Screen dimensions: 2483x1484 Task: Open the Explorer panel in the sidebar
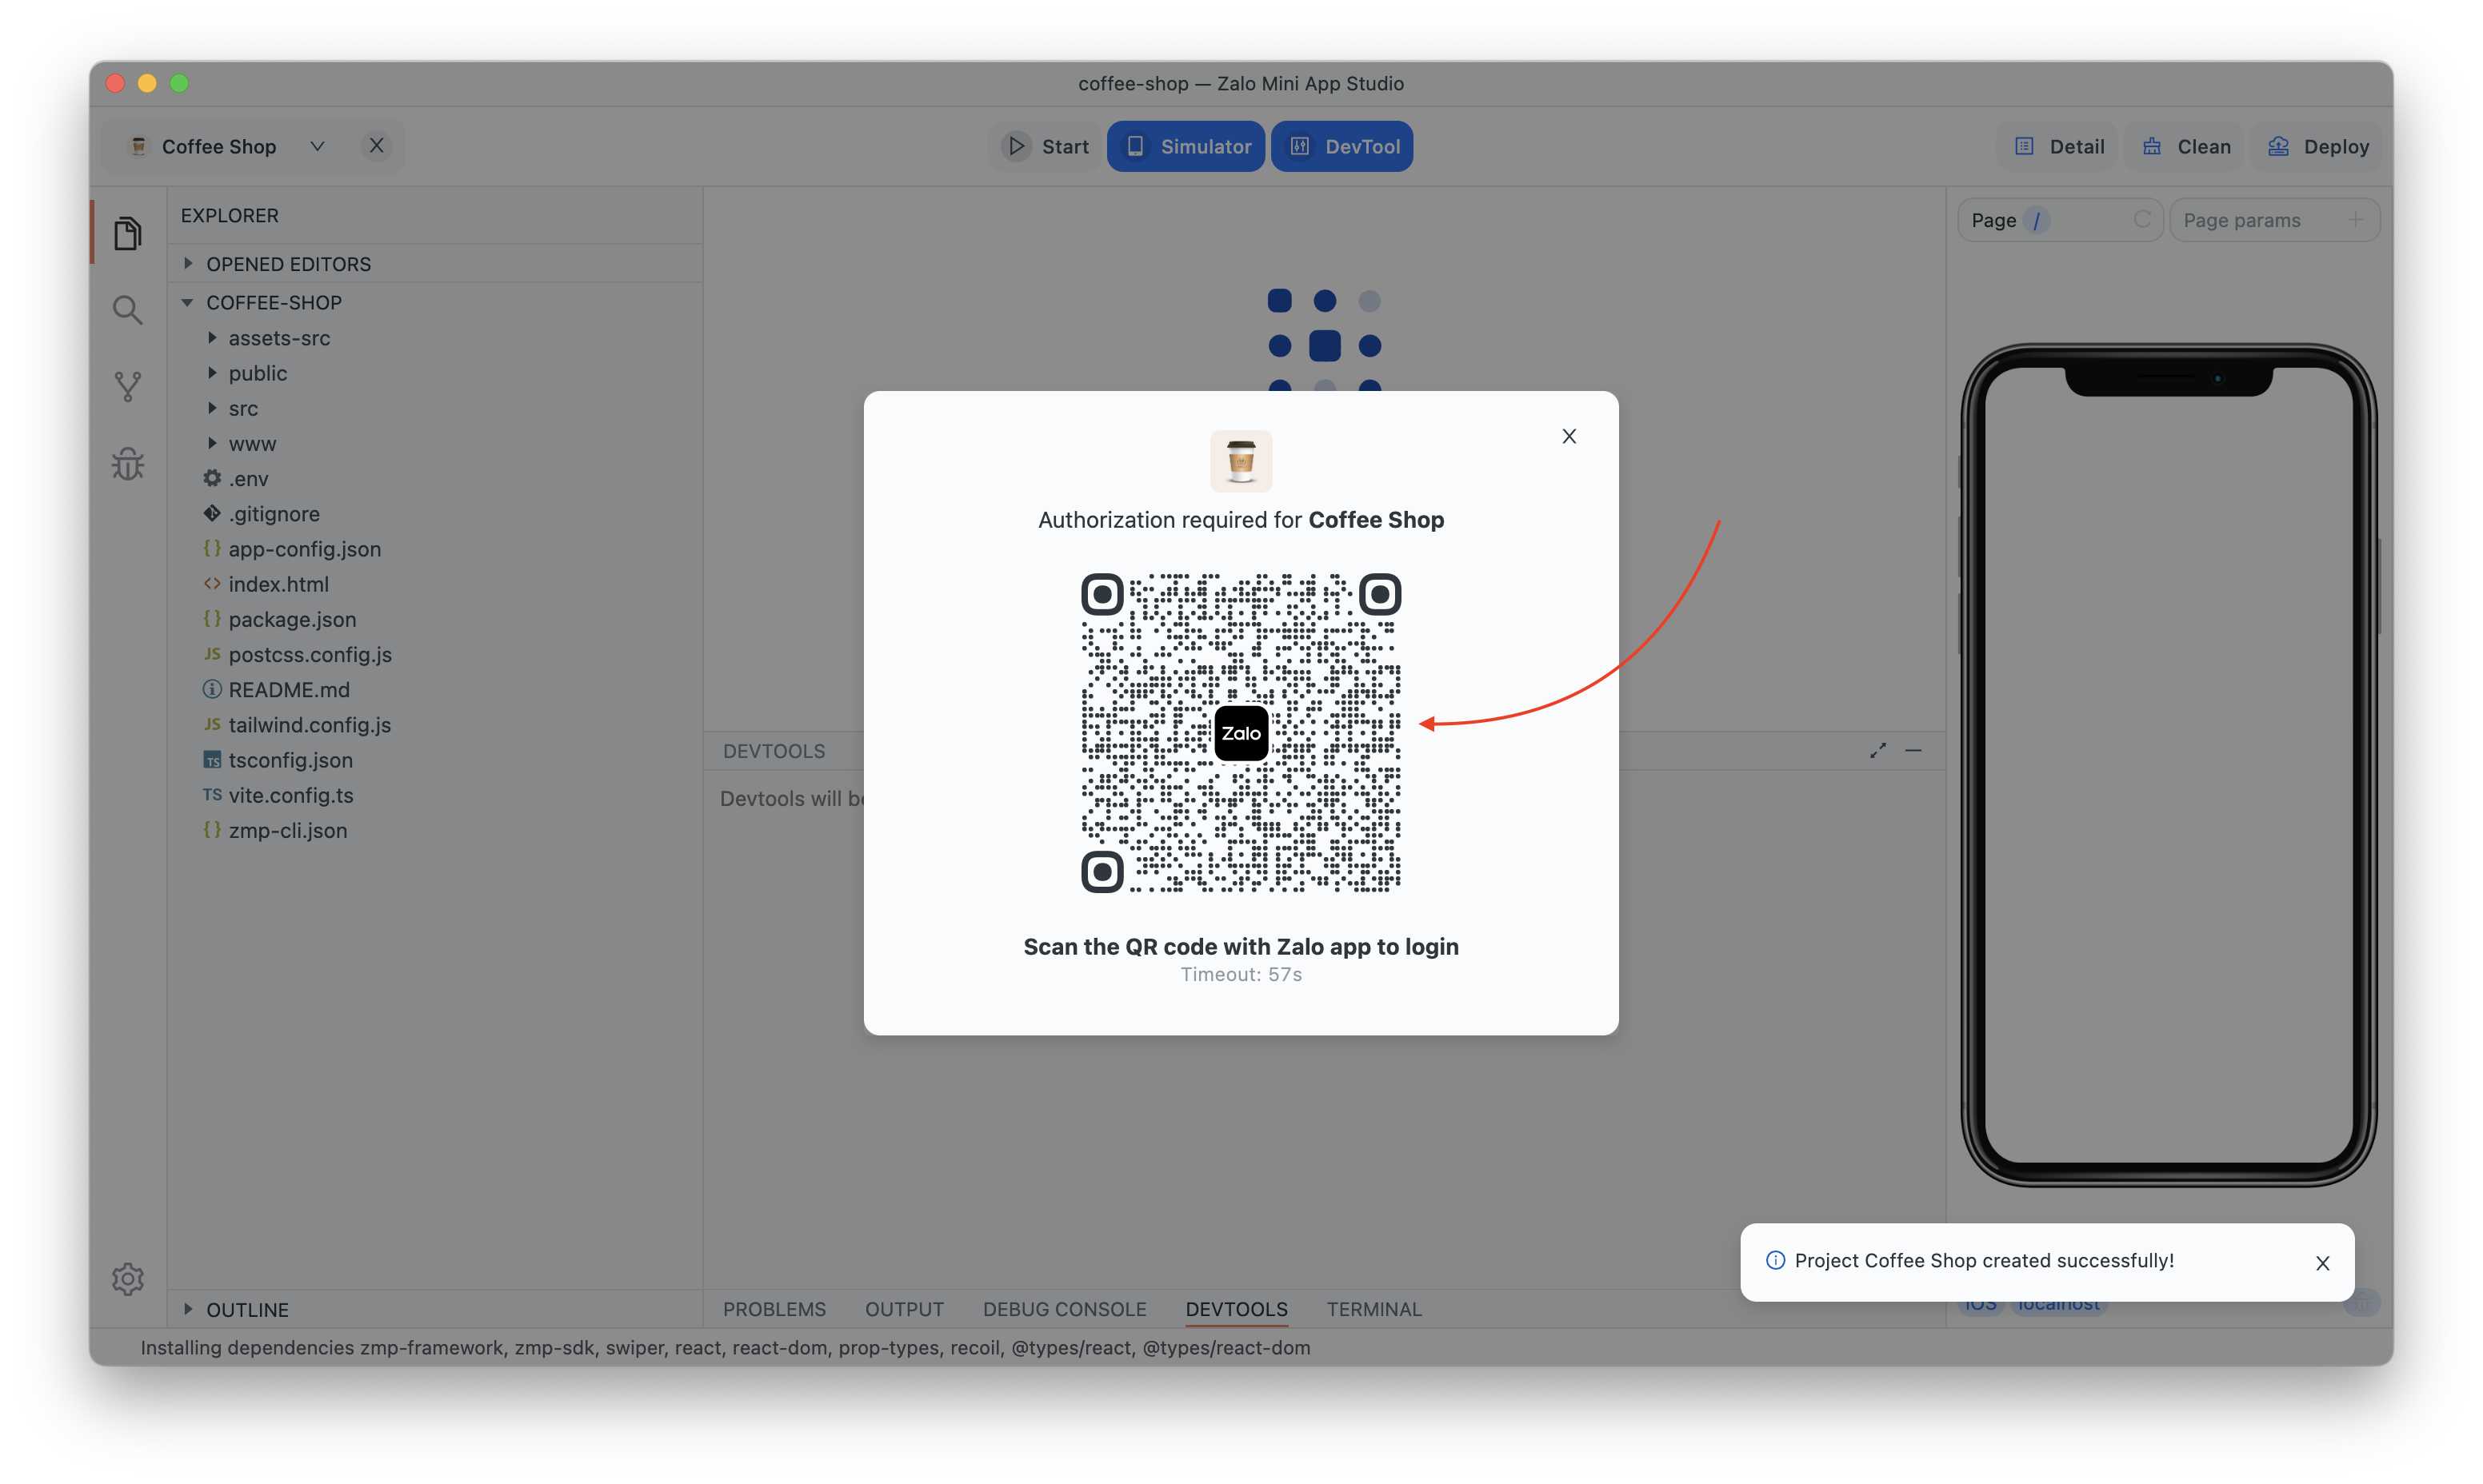128,232
